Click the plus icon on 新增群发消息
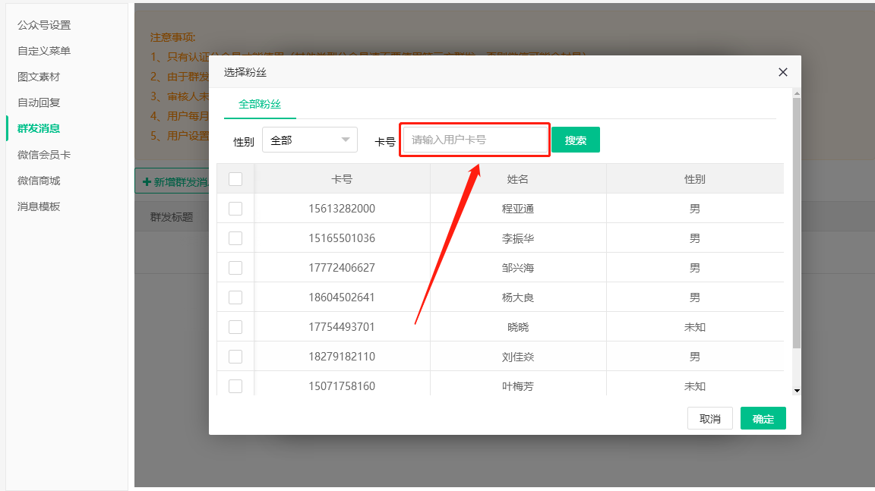875x491 pixels. coord(147,182)
